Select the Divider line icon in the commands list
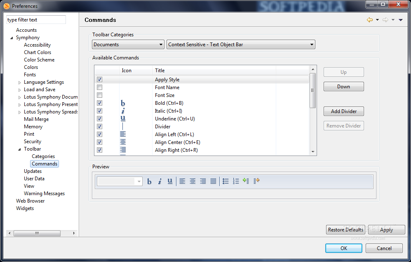The width and height of the screenshot is (411, 262). 123,126
